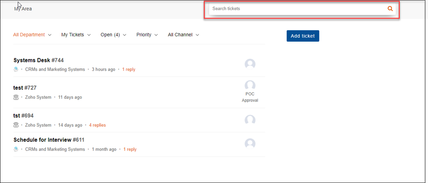Screen dimensions: 428x183
Task: Expand the Priority filter dropdown
Action: [147, 35]
